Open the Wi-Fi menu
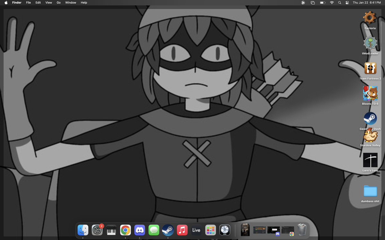This screenshot has width=385, height=240. coord(332,3)
